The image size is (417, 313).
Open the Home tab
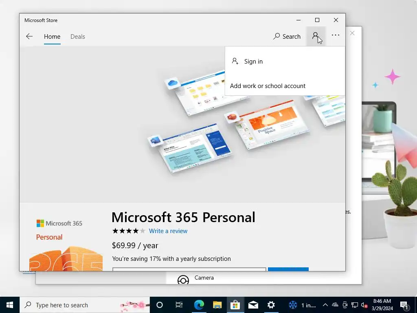coord(52,36)
